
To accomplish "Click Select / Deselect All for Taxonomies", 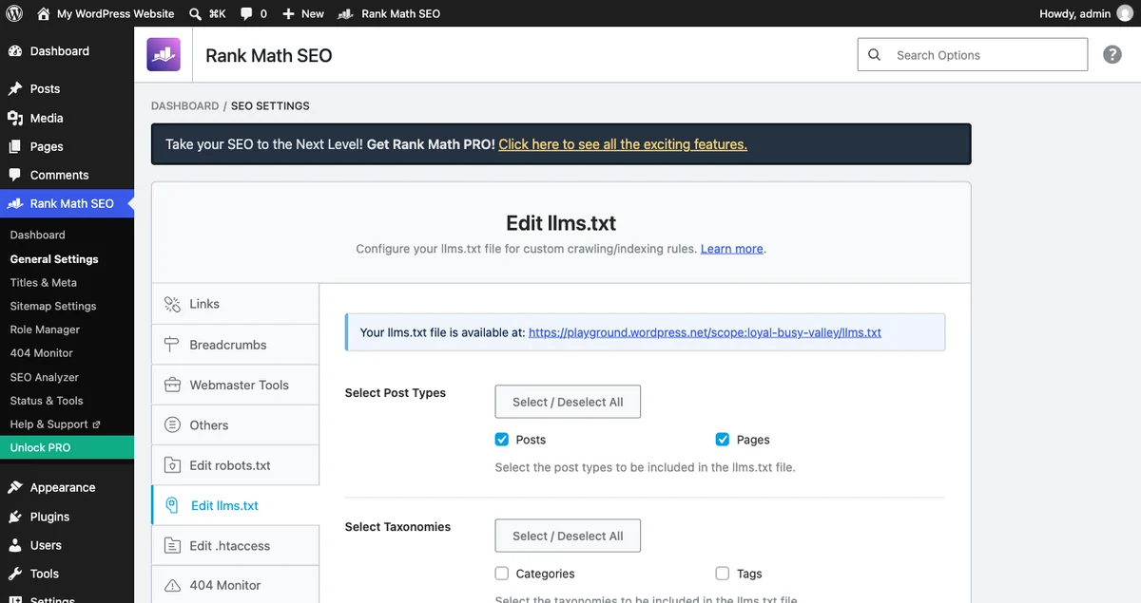I will [568, 536].
